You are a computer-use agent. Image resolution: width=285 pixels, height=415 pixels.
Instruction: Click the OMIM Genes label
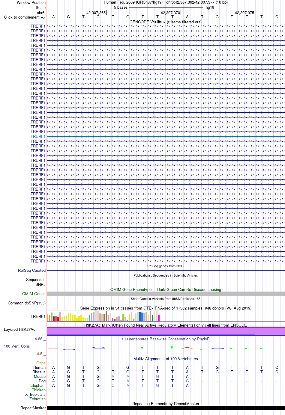(x=34, y=294)
